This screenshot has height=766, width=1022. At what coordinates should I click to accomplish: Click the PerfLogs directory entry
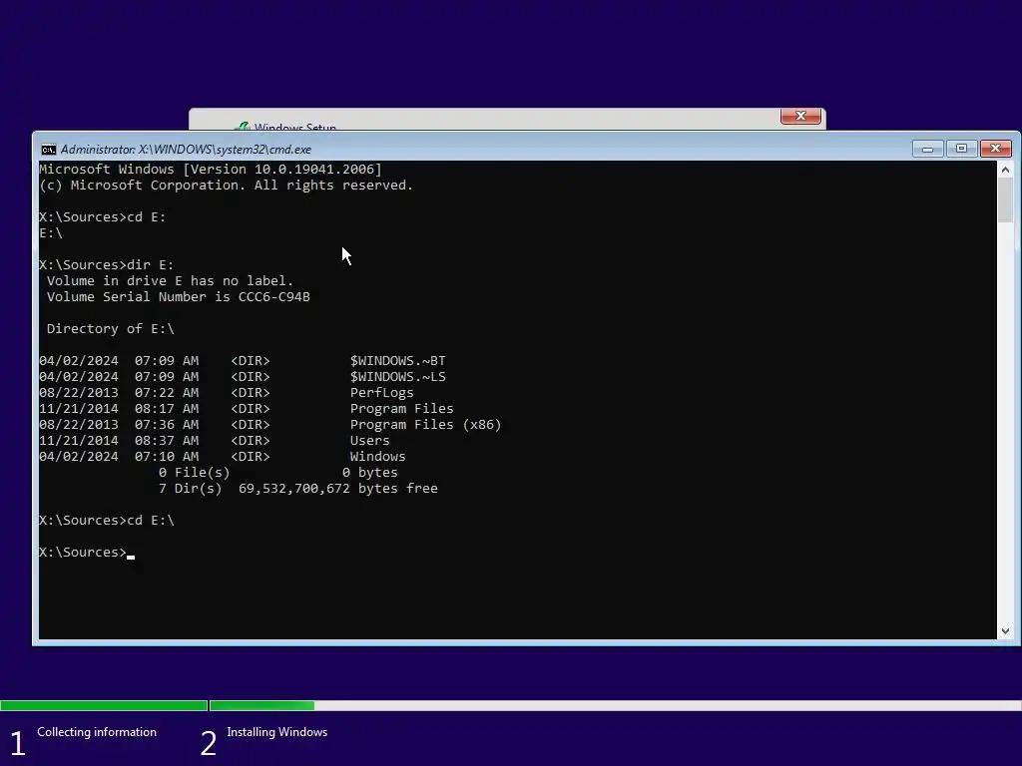tap(382, 393)
